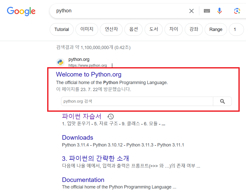
Task: Click the https://www.python.org URL text
Action: (x=88, y=65)
